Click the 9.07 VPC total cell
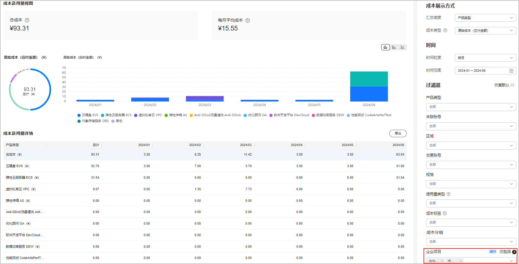519x264 pixels. 96,189
